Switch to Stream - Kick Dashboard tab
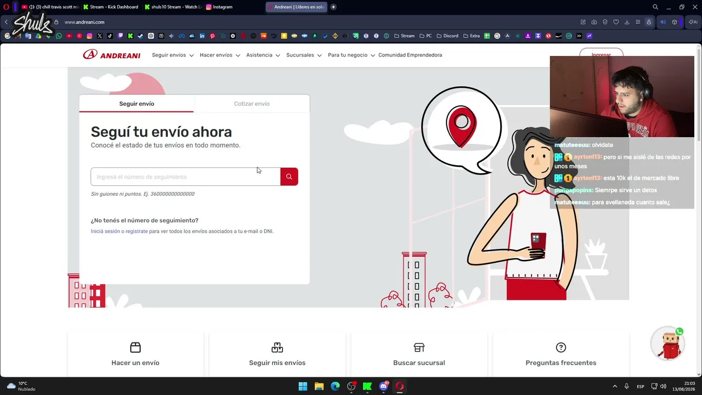The height and width of the screenshot is (395, 702). 111,7
